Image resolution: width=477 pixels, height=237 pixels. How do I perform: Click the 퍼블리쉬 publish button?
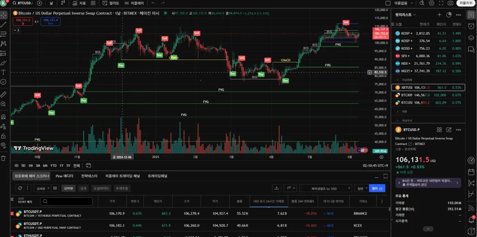click(466, 3)
